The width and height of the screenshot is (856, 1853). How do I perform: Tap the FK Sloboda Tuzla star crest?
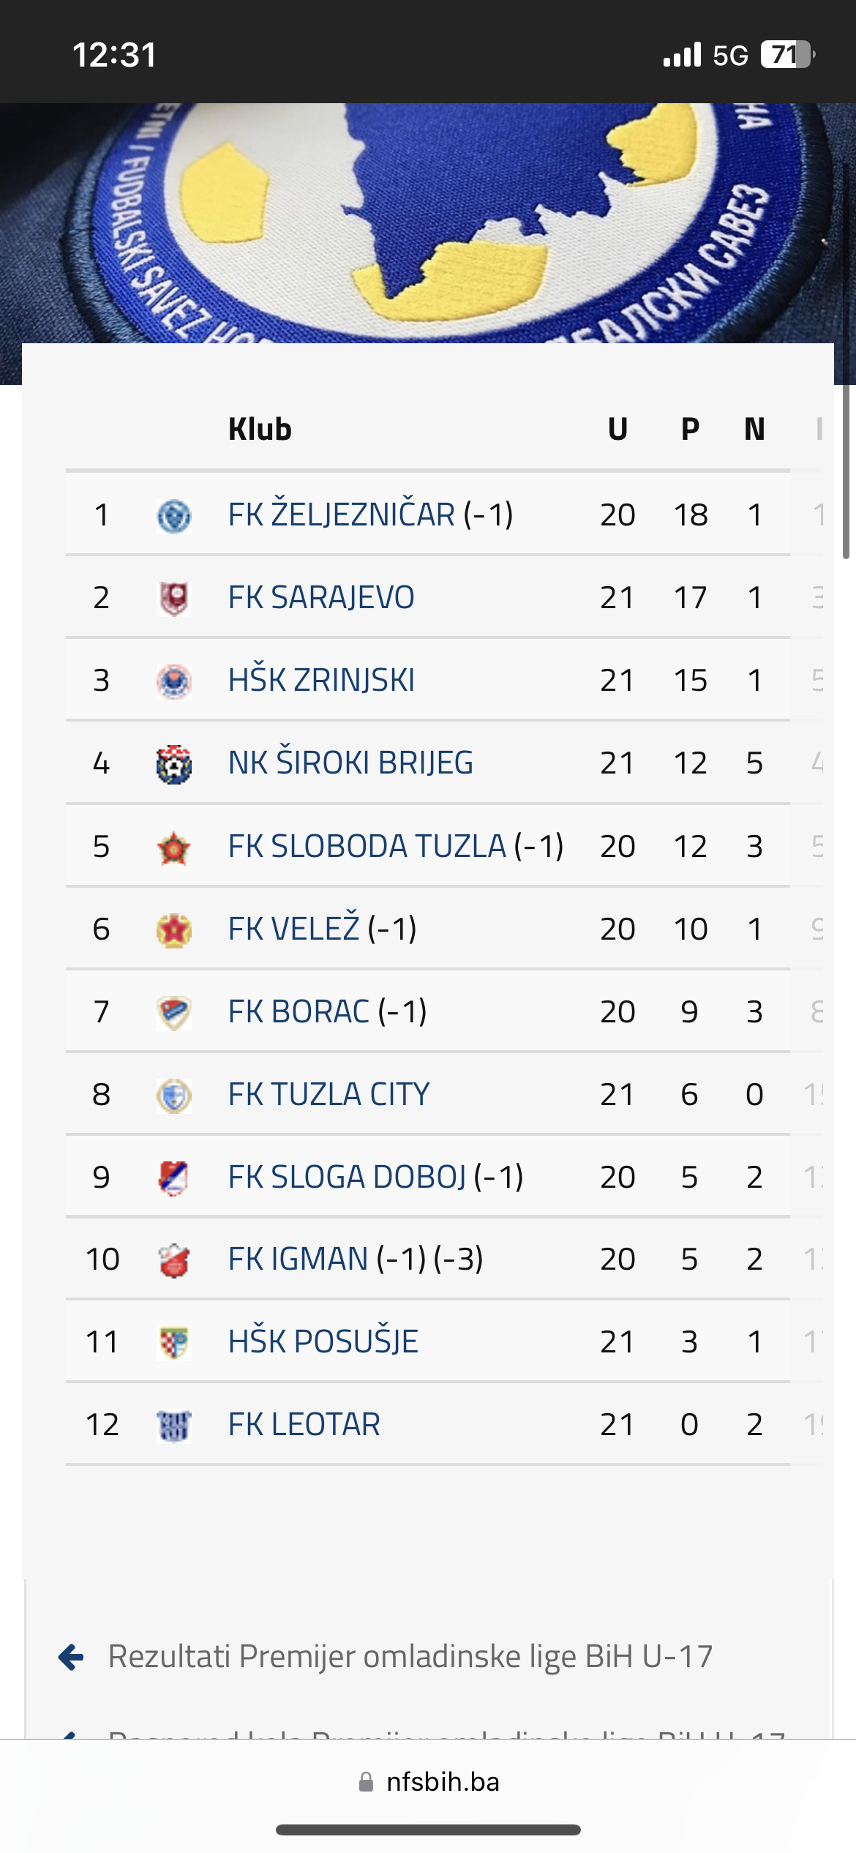pyautogui.click(x=174, y=847)
